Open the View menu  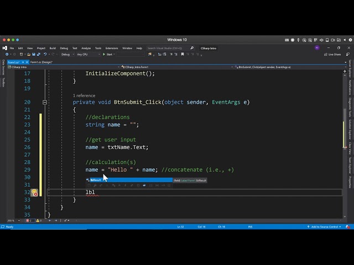pos(30,48)
